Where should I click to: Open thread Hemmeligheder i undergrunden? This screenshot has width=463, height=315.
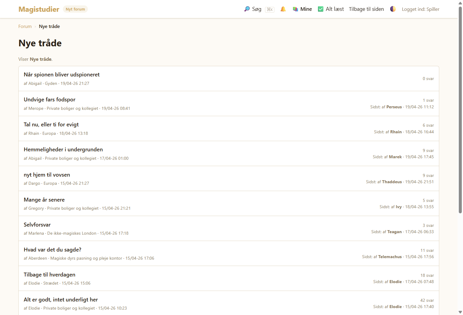coord(63,150)
